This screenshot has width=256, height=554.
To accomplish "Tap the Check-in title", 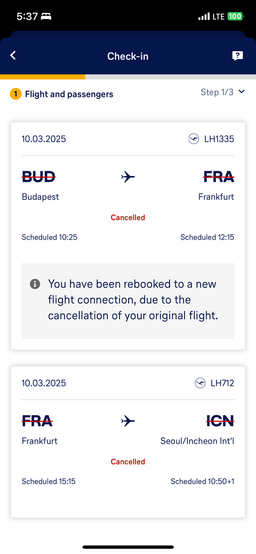I will click(x=128, y=56).
